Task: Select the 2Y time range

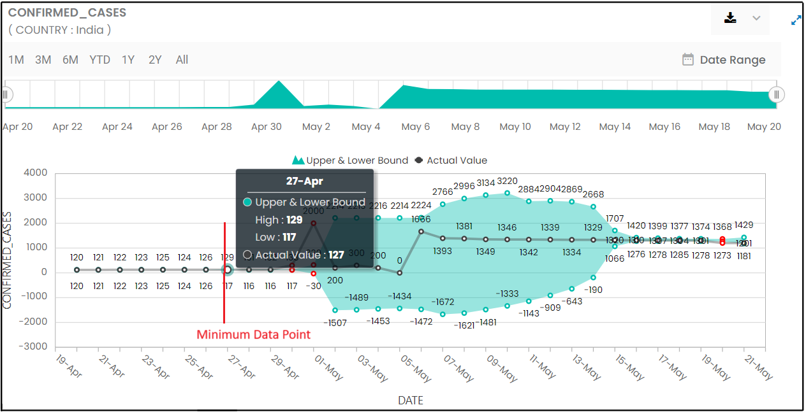Action: point(155,60)
